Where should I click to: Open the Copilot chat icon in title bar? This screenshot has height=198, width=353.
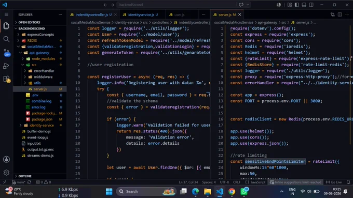[241, 5]
